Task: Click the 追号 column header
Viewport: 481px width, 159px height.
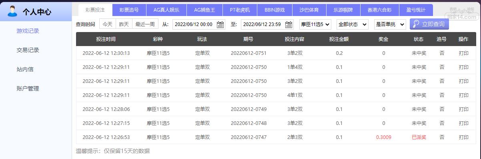Action: pos(442,39)
